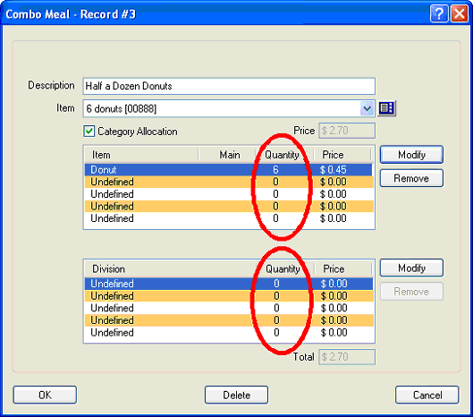Image resolution: width=473 pixels, height=417 pixels.
Task: Click the Main column header
Action: 228,155
